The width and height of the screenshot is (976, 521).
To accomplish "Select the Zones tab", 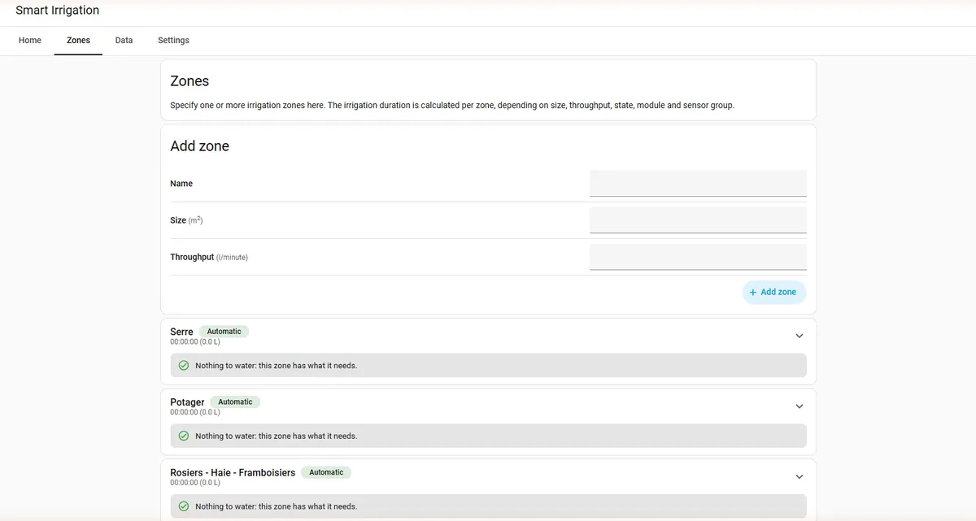I will click(x=78, y=40).
